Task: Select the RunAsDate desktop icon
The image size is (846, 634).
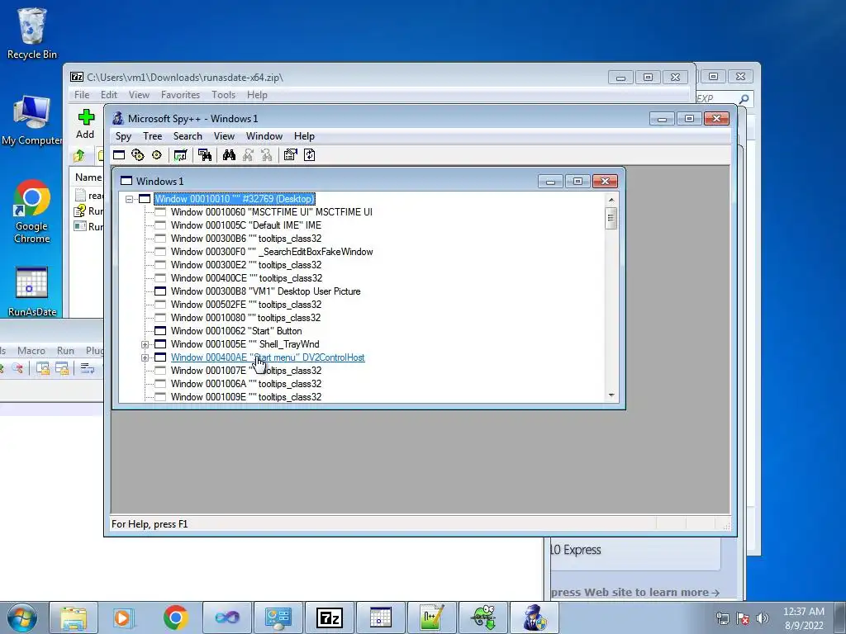Action: (x=32, y=291)
